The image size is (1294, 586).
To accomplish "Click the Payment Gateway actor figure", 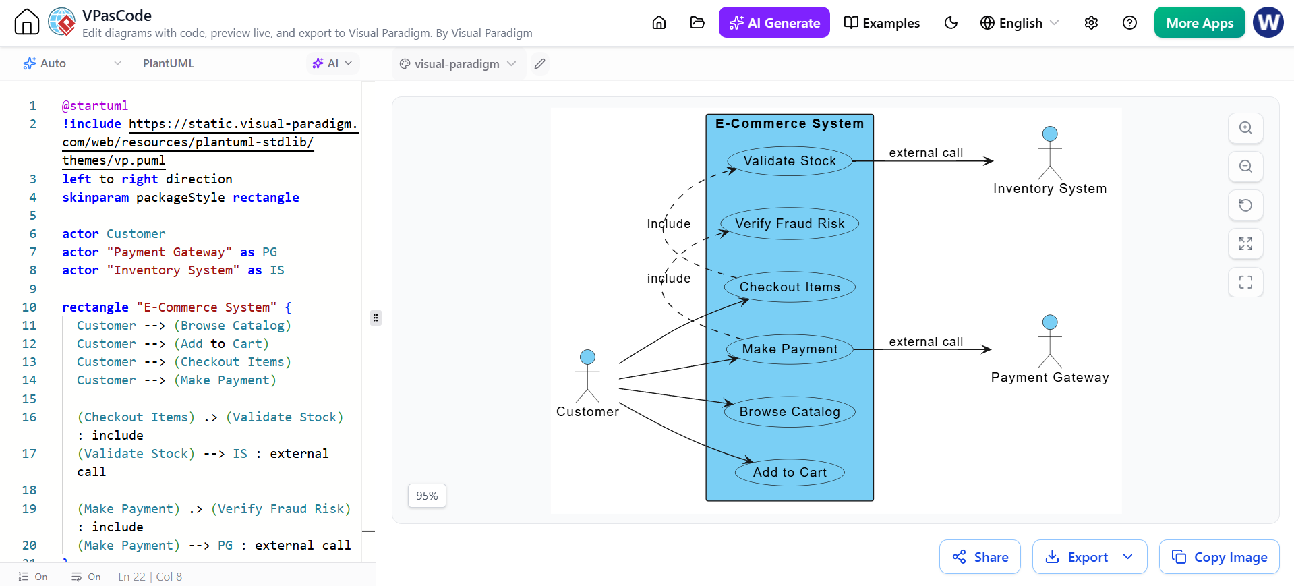I will (1050, 342).
